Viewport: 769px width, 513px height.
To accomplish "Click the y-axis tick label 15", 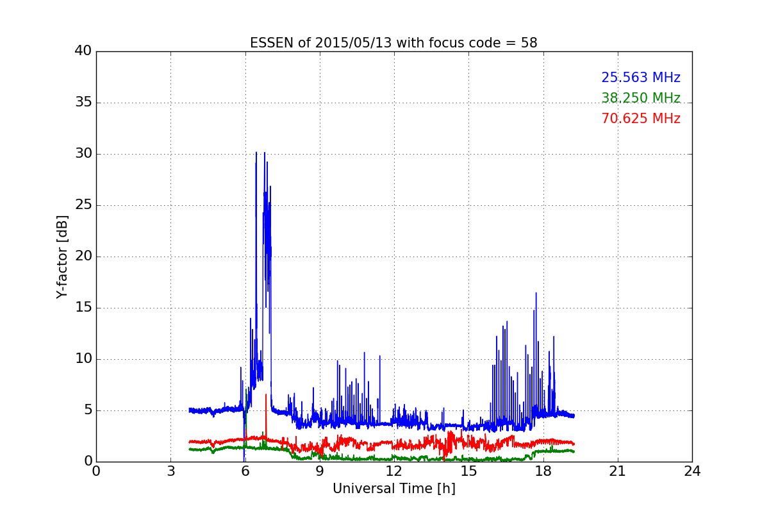I will [83, 308].
